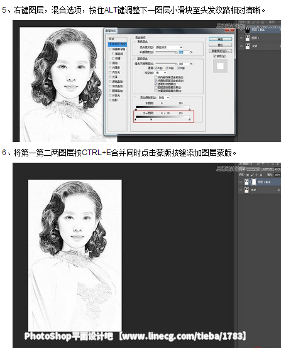Click the black handle of 本图层 slider
Image resolution: width=281 pixels, height=348 pixels.
[136, 109]
